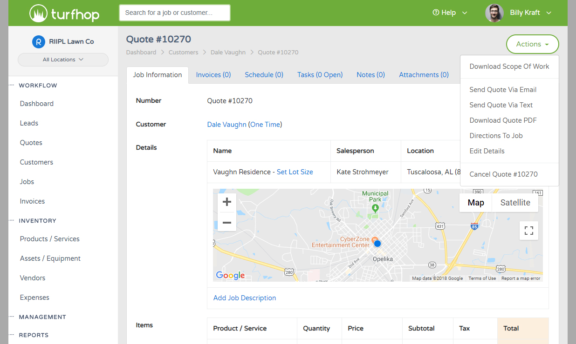Image resolution: width=576 pixels, height=344 pixels.
Task: Click Billy Kraft's profile avatar
Action: [x=494, y=13]
